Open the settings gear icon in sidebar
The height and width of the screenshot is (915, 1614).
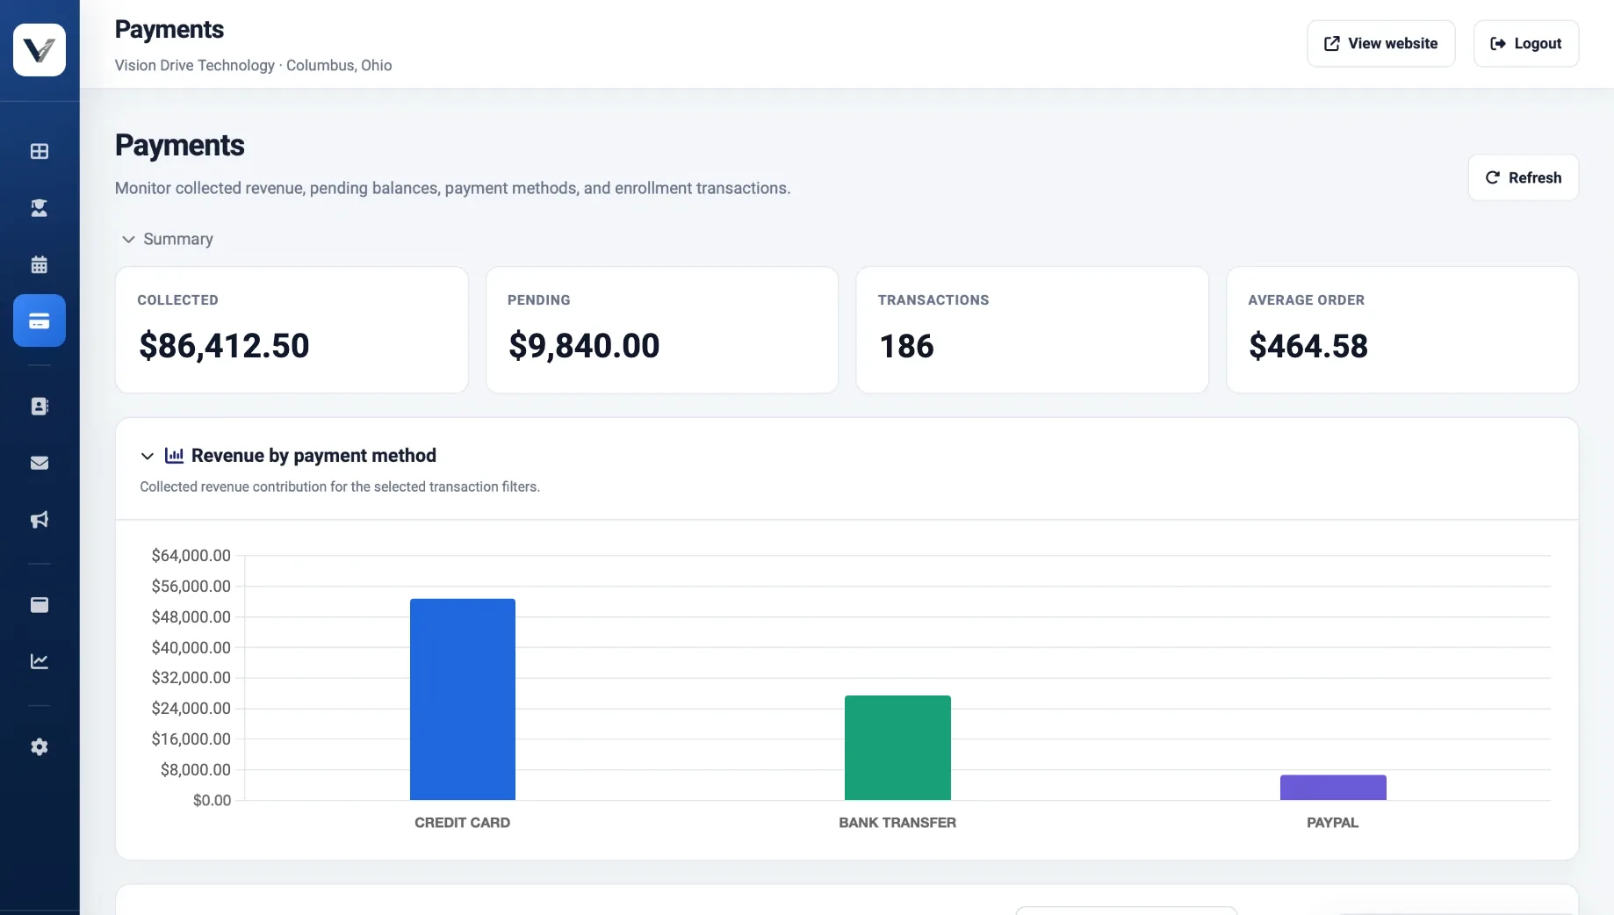(x=40, y=747)
